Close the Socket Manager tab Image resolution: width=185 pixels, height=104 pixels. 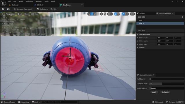point(173,14)
